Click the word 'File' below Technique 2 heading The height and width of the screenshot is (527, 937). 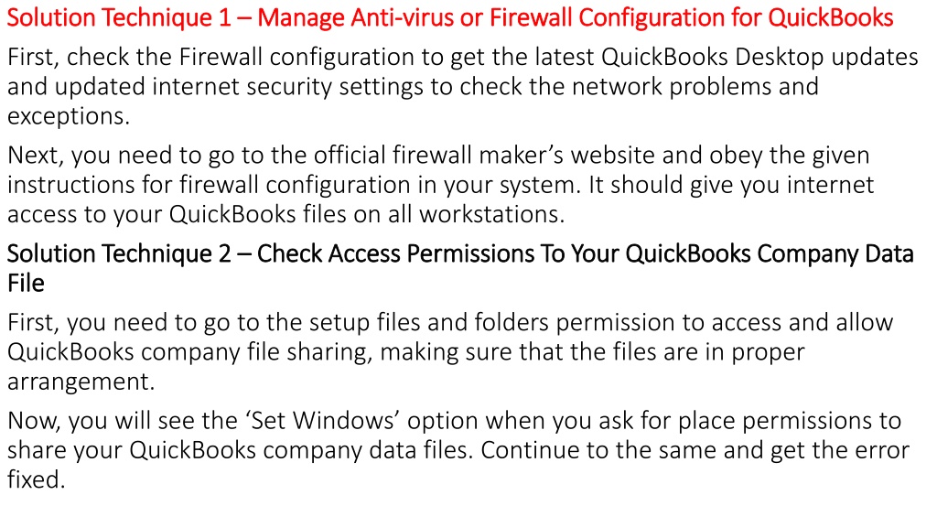coord(26,284)
